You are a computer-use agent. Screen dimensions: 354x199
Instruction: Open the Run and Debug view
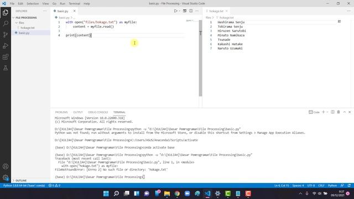[x=6, y=45]
